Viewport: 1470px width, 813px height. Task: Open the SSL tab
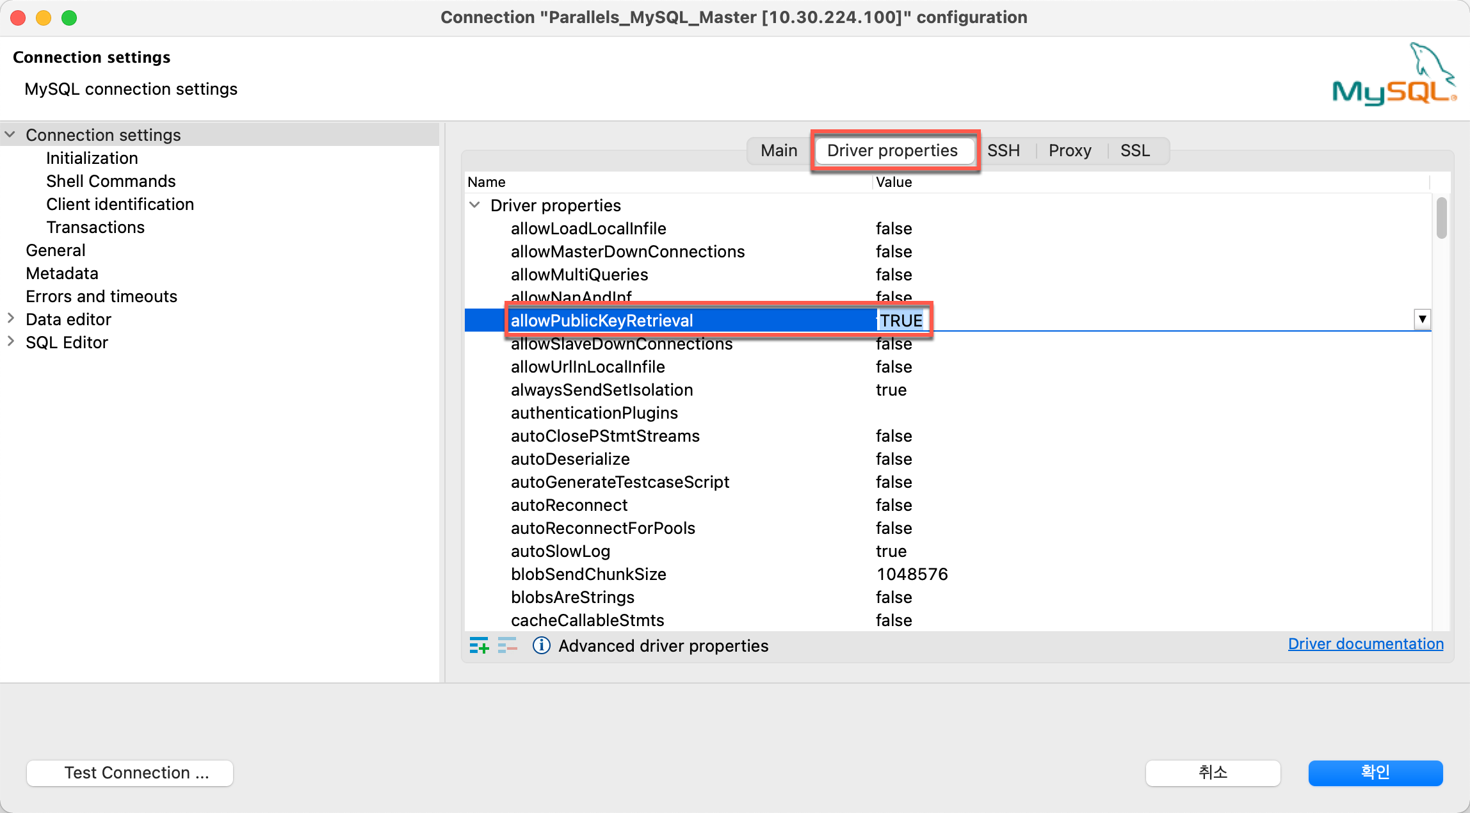point(1135,150)
